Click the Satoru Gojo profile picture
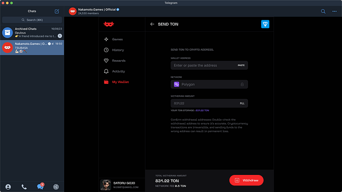This screenshot has height=192, width=342. [x=105, y=185]
